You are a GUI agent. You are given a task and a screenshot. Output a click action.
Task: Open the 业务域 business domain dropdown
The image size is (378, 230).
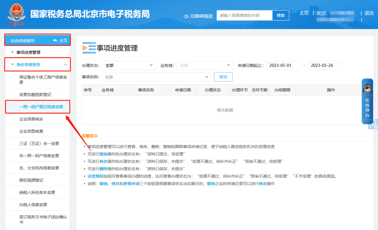tap(205, 65)
